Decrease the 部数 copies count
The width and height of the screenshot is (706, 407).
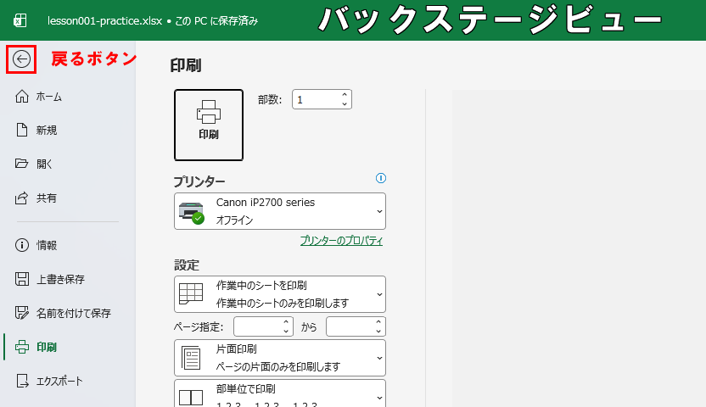(345, 104)
